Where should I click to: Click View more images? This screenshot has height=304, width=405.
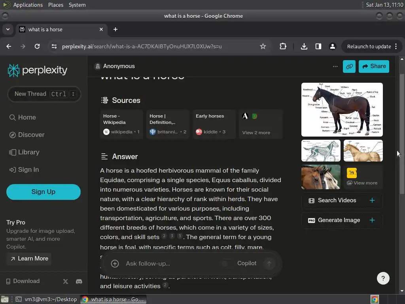click(x=363, y=177)
